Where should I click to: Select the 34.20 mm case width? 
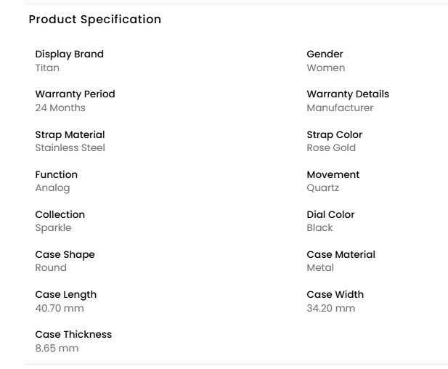pyautogui.click(x=331, y=308)
